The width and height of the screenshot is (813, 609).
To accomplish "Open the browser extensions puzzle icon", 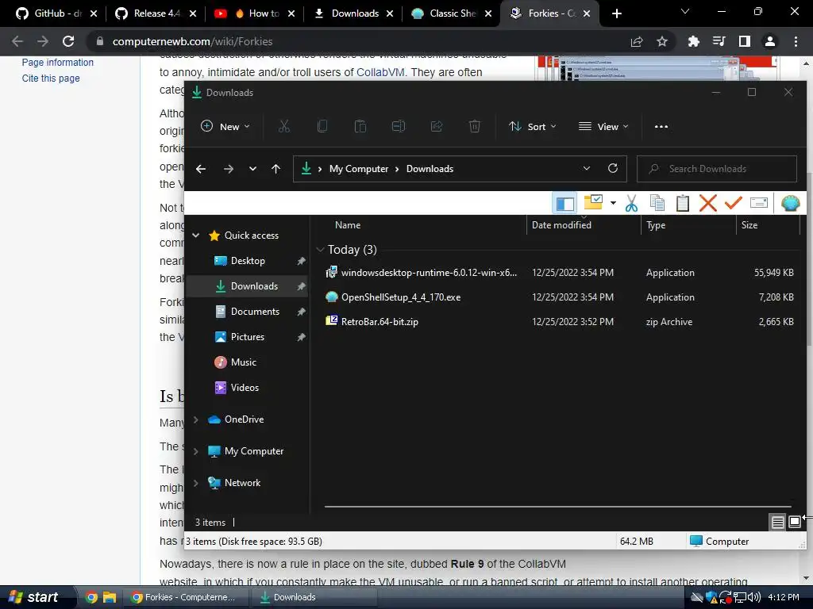I will (693, 41).
